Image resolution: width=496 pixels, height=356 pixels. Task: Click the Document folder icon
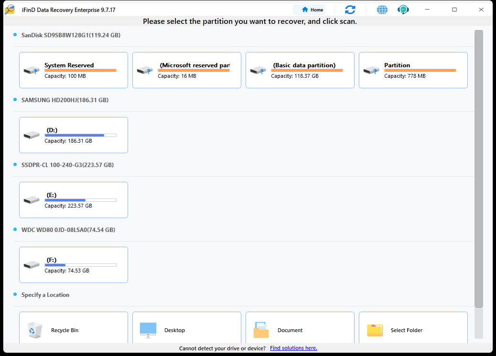[x=261, y=330]
